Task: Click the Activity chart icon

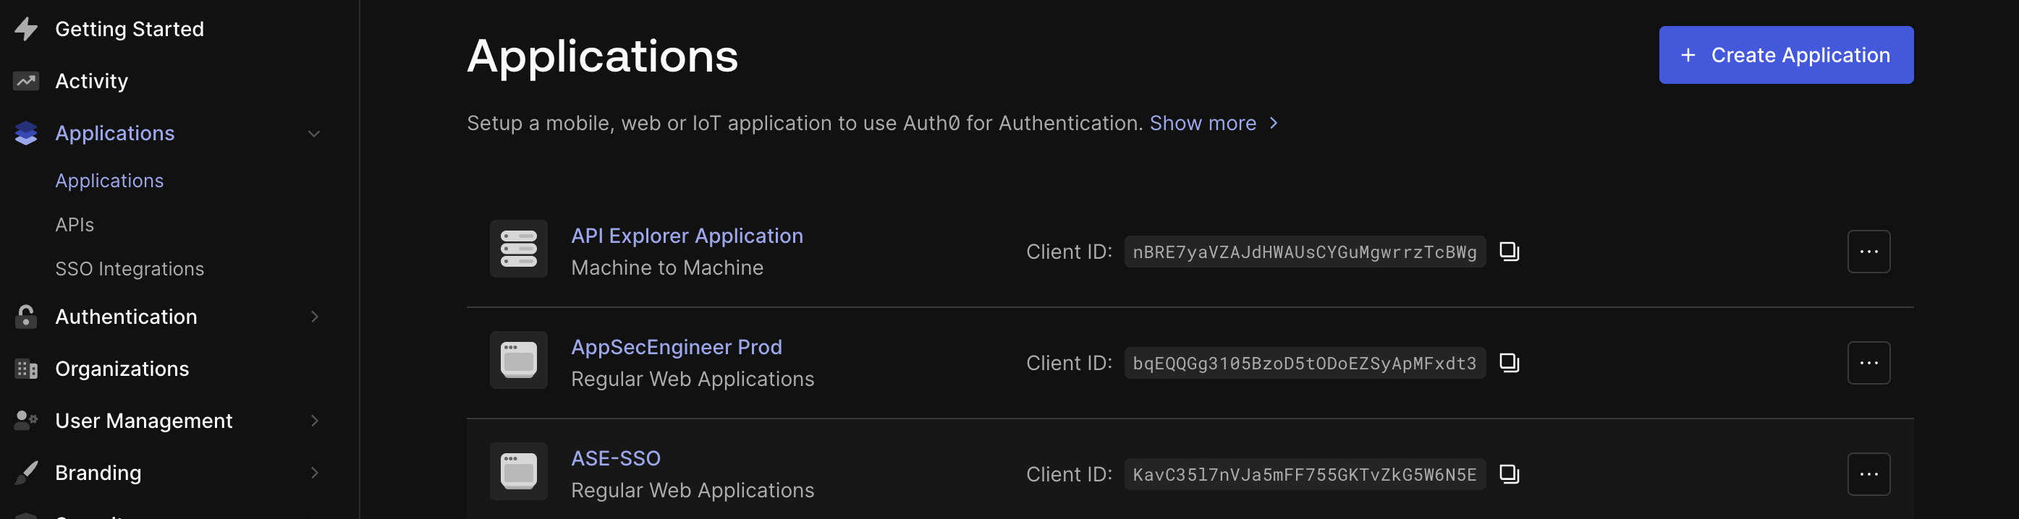Action: (26, 81)
